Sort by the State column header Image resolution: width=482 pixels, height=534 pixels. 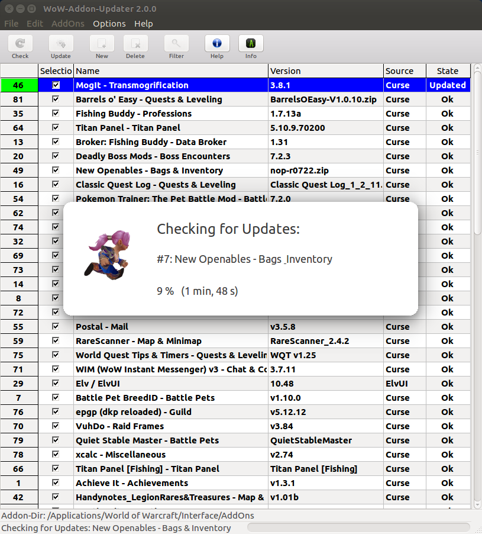click(x=448, y=71)
